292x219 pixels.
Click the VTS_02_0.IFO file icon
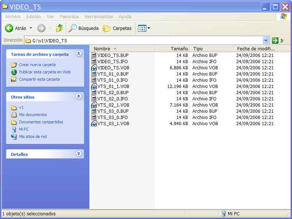[x=94, y=99]
